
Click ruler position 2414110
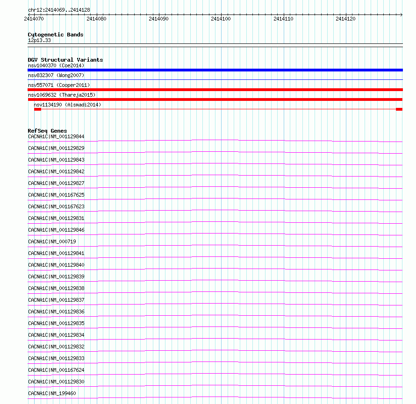(283, 19)
